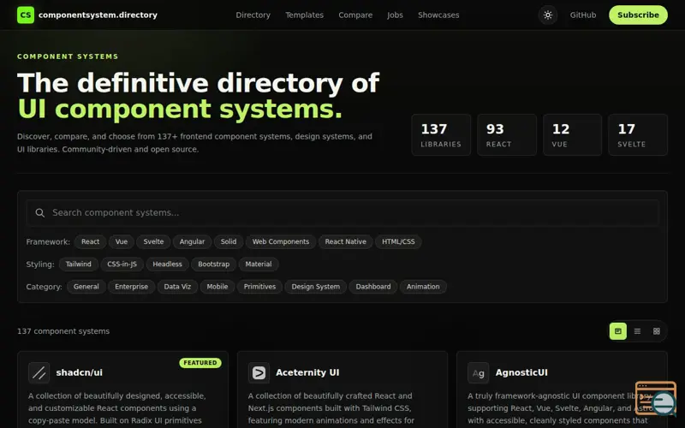This screenshot has width=685, height=428.
Task: Click the '137 component systems' count text
Action: (x=63, y=331)
